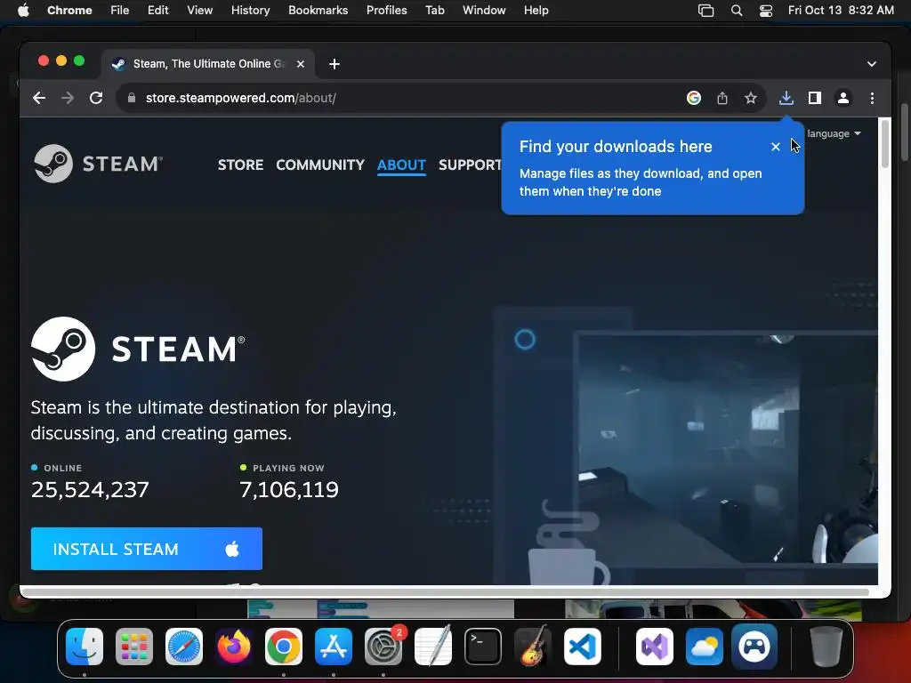Go back to the previous page
The width and height of the screenshot is (911, 683).
[x=39, y=98]
